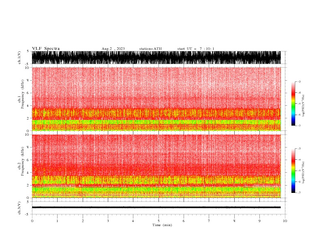The image size is (321, 248).
Task: Click time-axis tick label "1"
Action: pos(57,221)
